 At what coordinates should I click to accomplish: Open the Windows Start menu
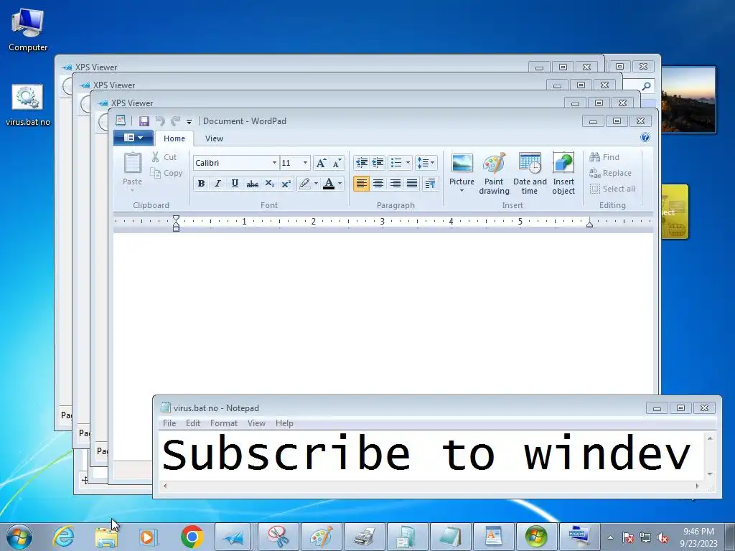pos(19,537)
